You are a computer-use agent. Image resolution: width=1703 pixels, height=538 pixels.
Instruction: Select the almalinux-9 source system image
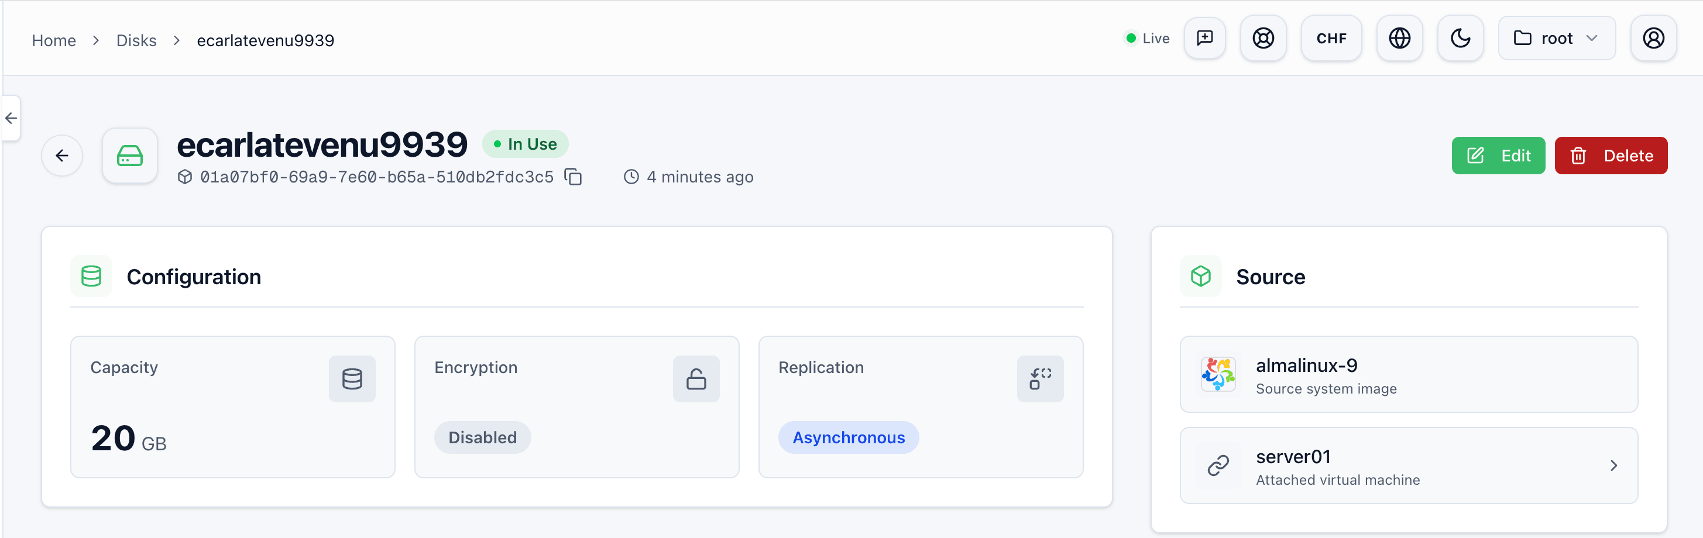[x=1408, y=375]
